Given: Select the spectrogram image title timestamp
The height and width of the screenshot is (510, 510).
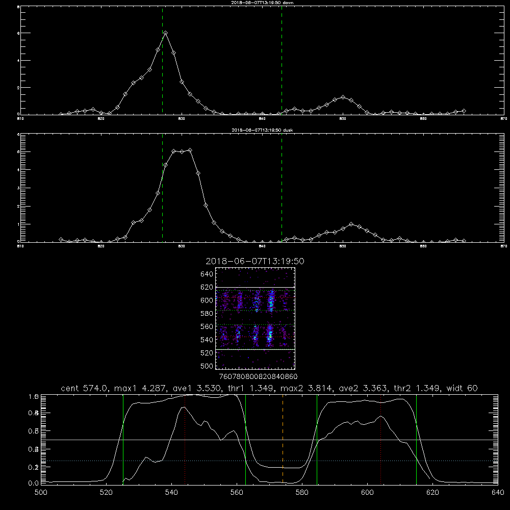Looking at the screenshot, I should (255, 261).
